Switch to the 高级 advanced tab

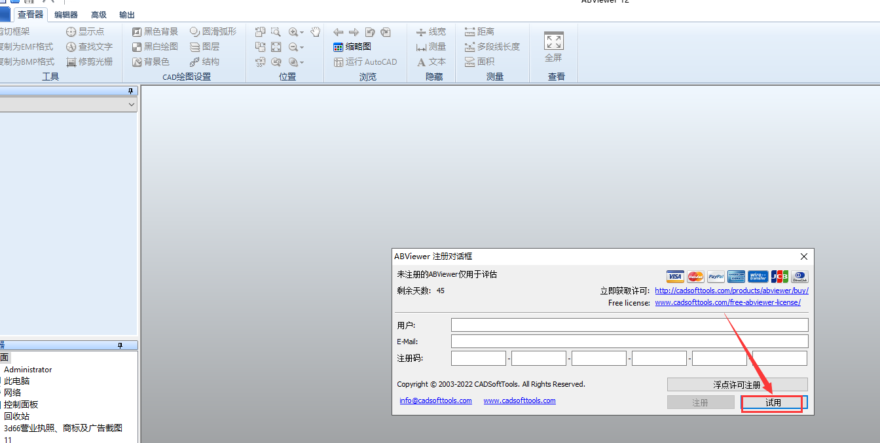tap(99, 14)
